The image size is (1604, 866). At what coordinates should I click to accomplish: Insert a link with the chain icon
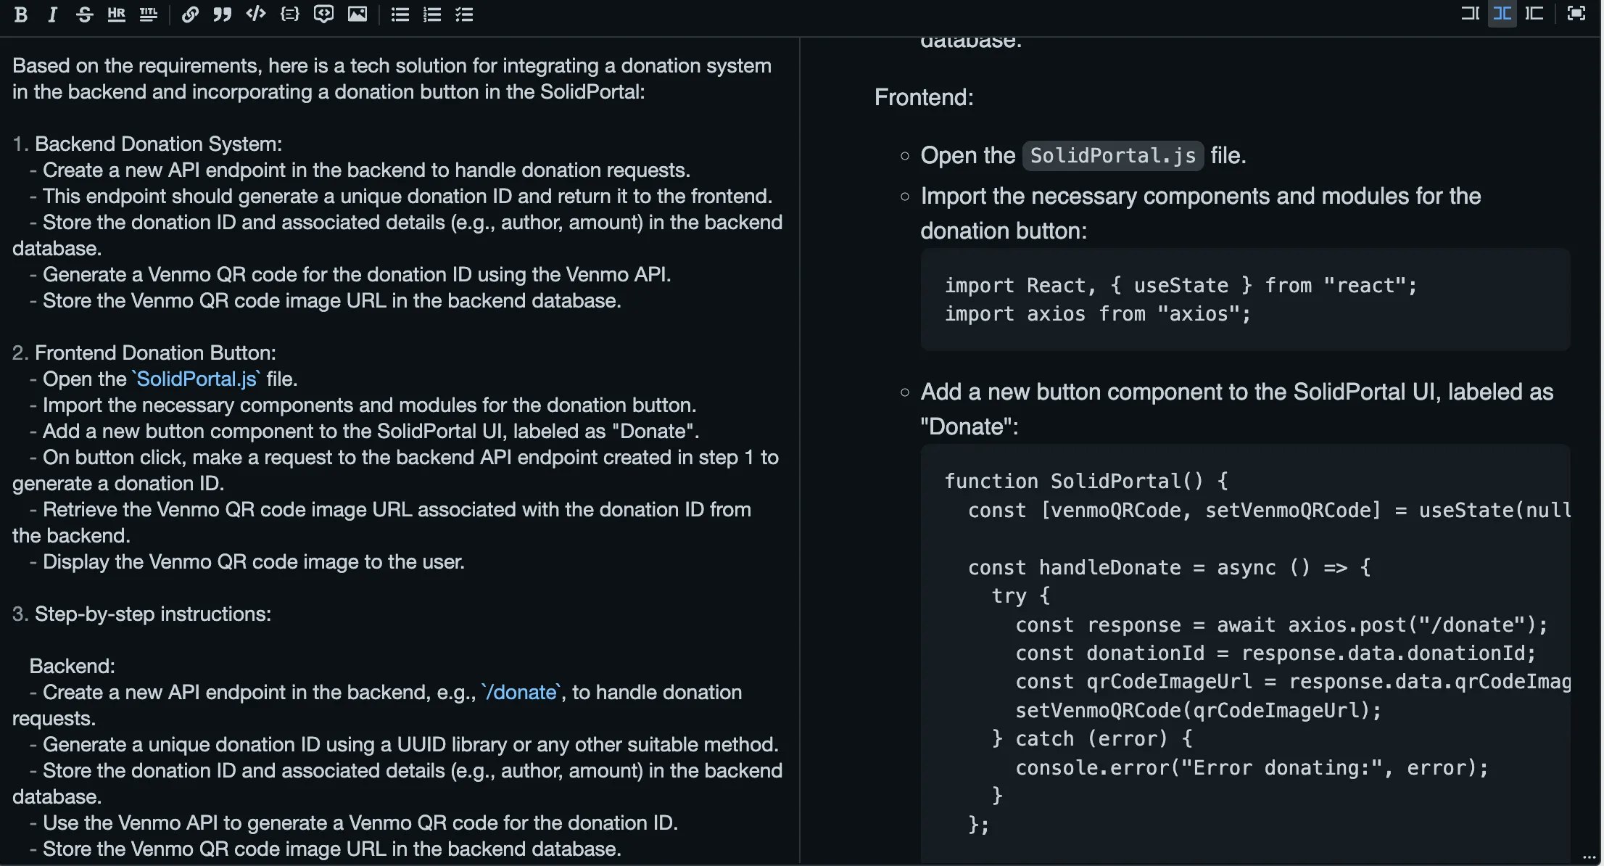pyautogui.click(x=190, y=15)
